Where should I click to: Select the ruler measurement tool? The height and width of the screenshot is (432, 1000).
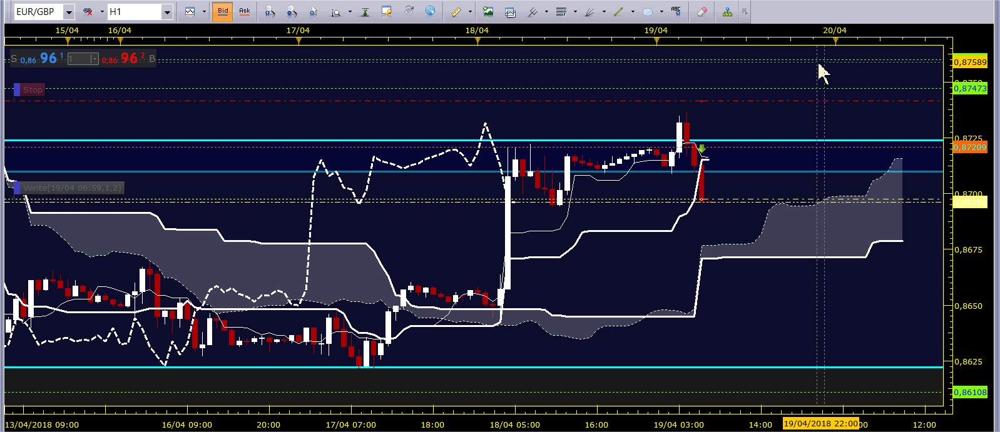(456, 11)
